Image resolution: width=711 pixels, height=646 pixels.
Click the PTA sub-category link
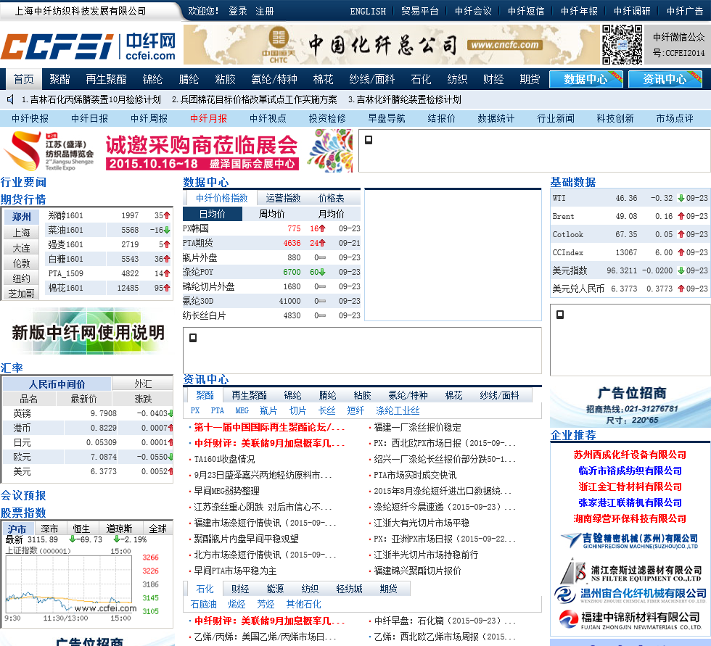point(218,410)
